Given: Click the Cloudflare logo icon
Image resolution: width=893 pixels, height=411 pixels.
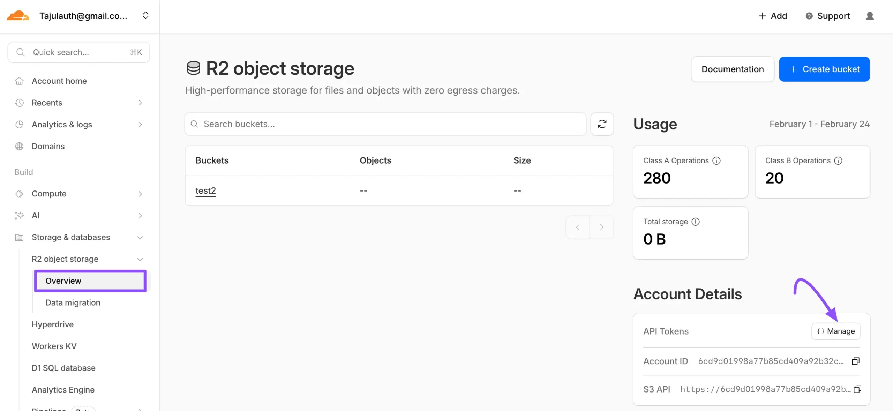Looking at the screenshot, I should point(18,16).
